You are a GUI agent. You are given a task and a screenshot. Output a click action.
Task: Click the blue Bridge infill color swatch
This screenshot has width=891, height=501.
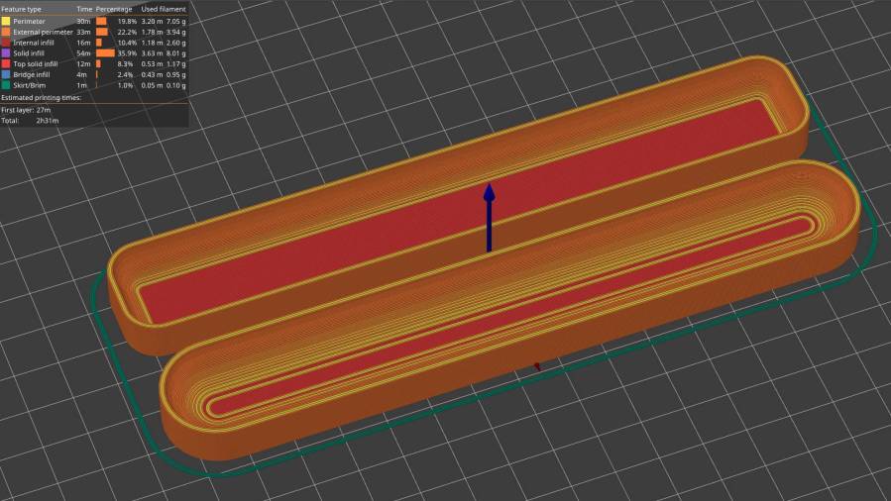[x=6, y=74]
